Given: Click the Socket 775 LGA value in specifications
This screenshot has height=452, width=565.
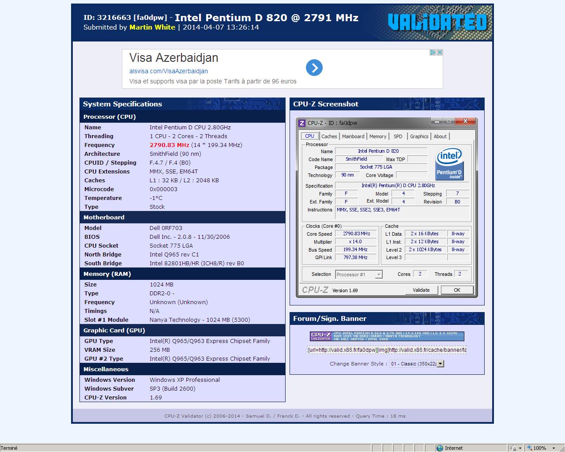Looking at the screenshot, I should point(171,246).
